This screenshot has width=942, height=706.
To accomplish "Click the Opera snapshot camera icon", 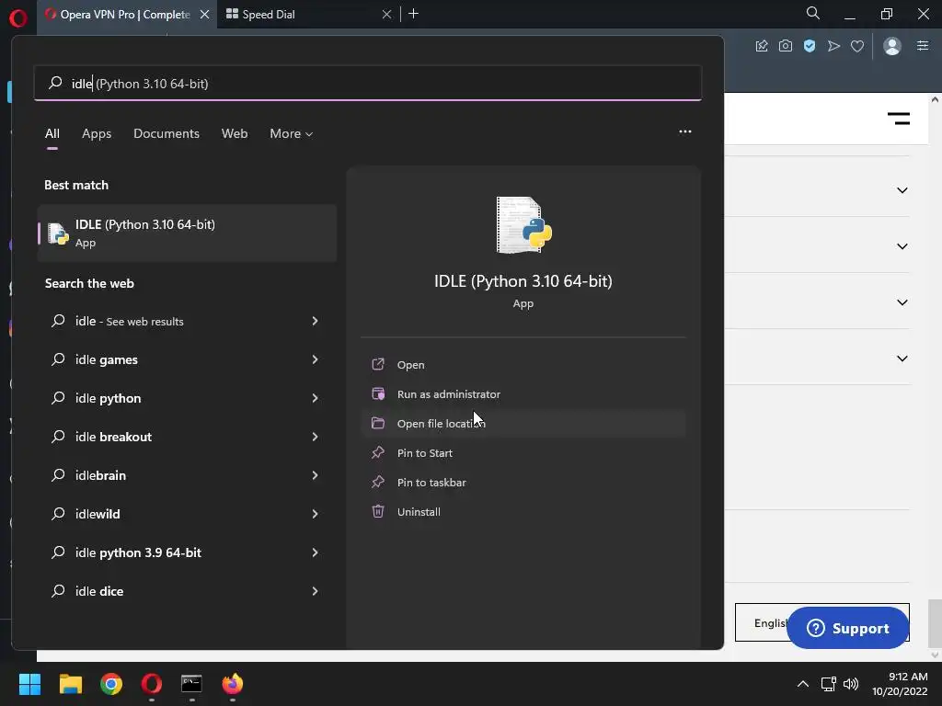I will pyautogui.click(x=786, y=46).
